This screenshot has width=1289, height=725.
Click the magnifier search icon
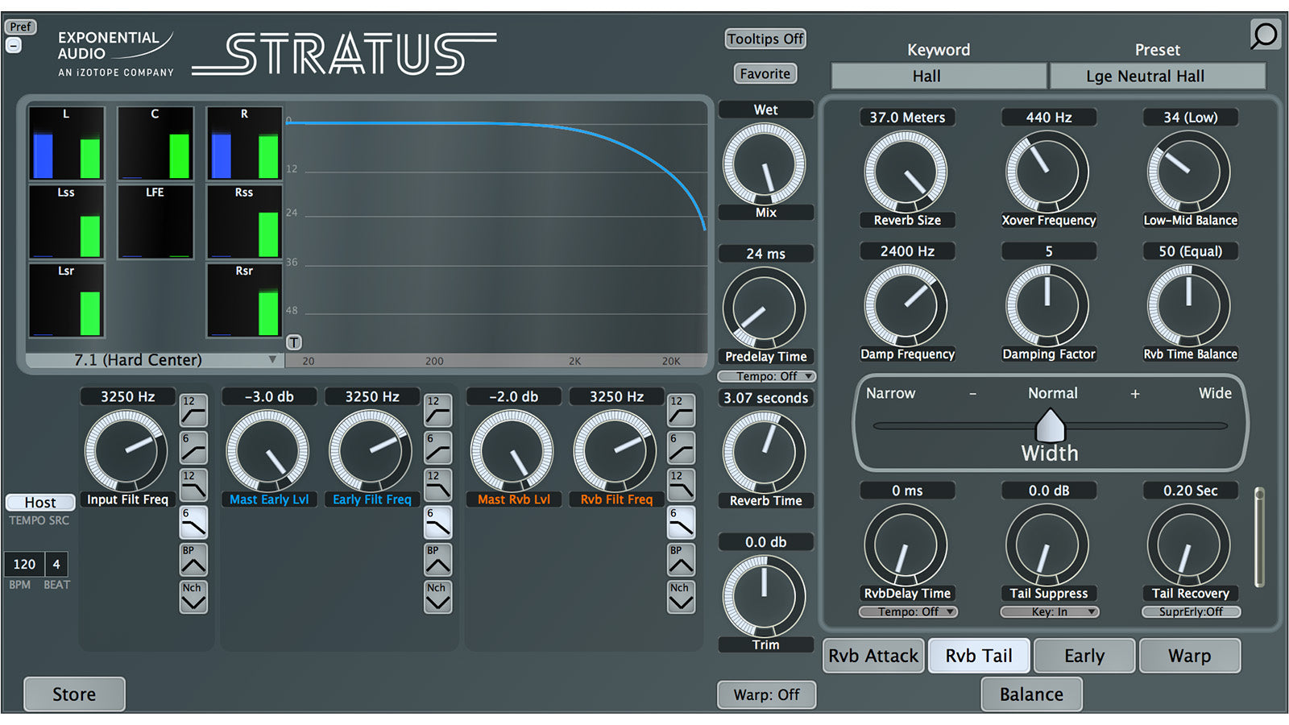(x=1264, y=35)
